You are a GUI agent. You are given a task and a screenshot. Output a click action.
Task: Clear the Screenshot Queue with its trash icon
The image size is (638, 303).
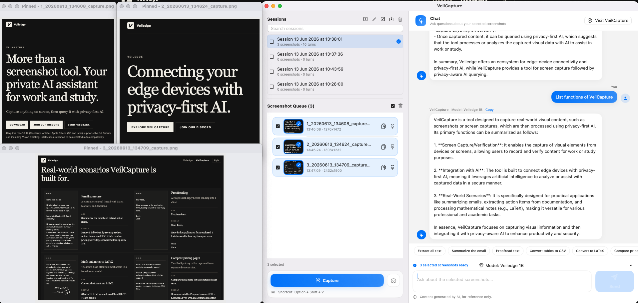tap(400, 106)
